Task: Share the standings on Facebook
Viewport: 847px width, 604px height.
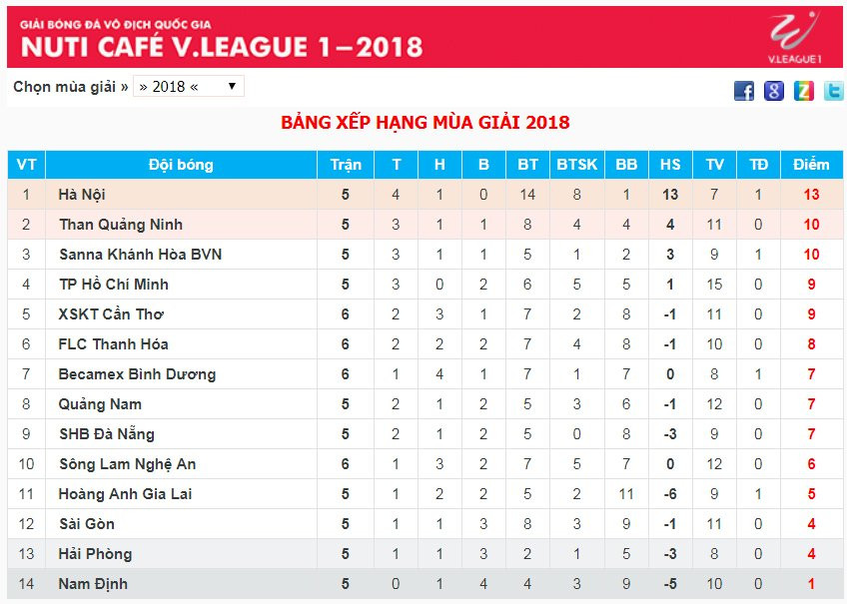Action: [744, 91]
